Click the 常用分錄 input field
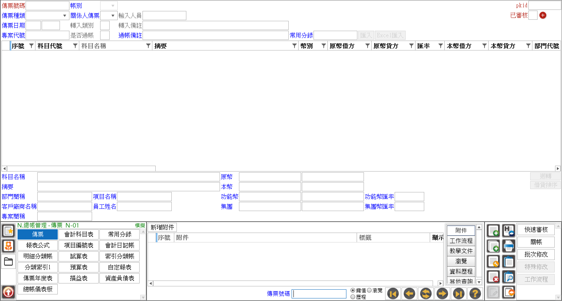 tap(335, 35)
